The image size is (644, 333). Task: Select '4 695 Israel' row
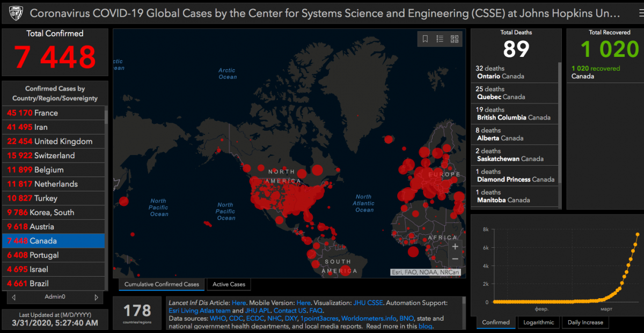coord(54,269)
